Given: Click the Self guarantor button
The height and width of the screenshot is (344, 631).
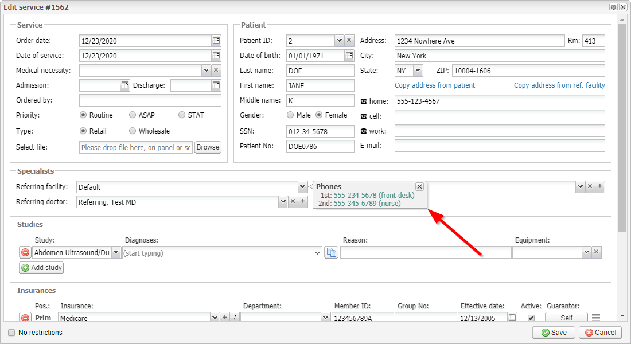Looking at the screenshot, I should (566, 318).
